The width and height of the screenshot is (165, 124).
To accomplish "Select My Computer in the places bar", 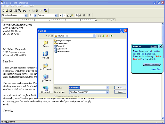I will pos(46,78).
